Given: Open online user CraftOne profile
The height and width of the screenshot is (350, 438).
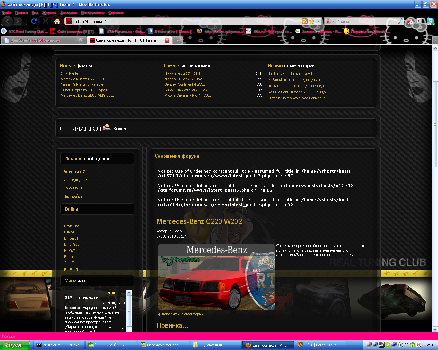Looking at the screenshot, I should pyautogui.click(x=72, y=226).
